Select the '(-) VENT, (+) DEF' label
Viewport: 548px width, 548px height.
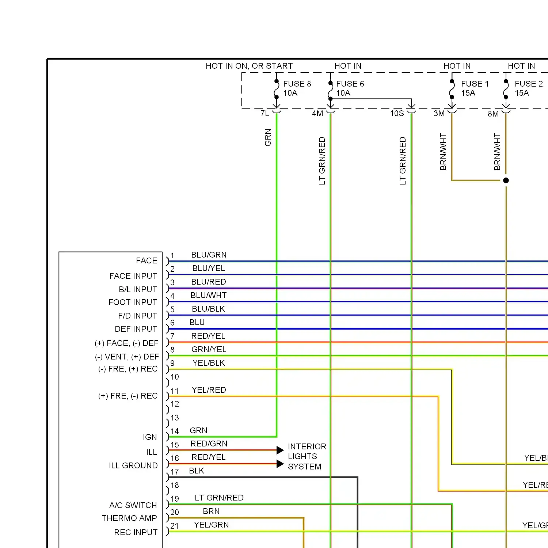(x=127, y=357)
